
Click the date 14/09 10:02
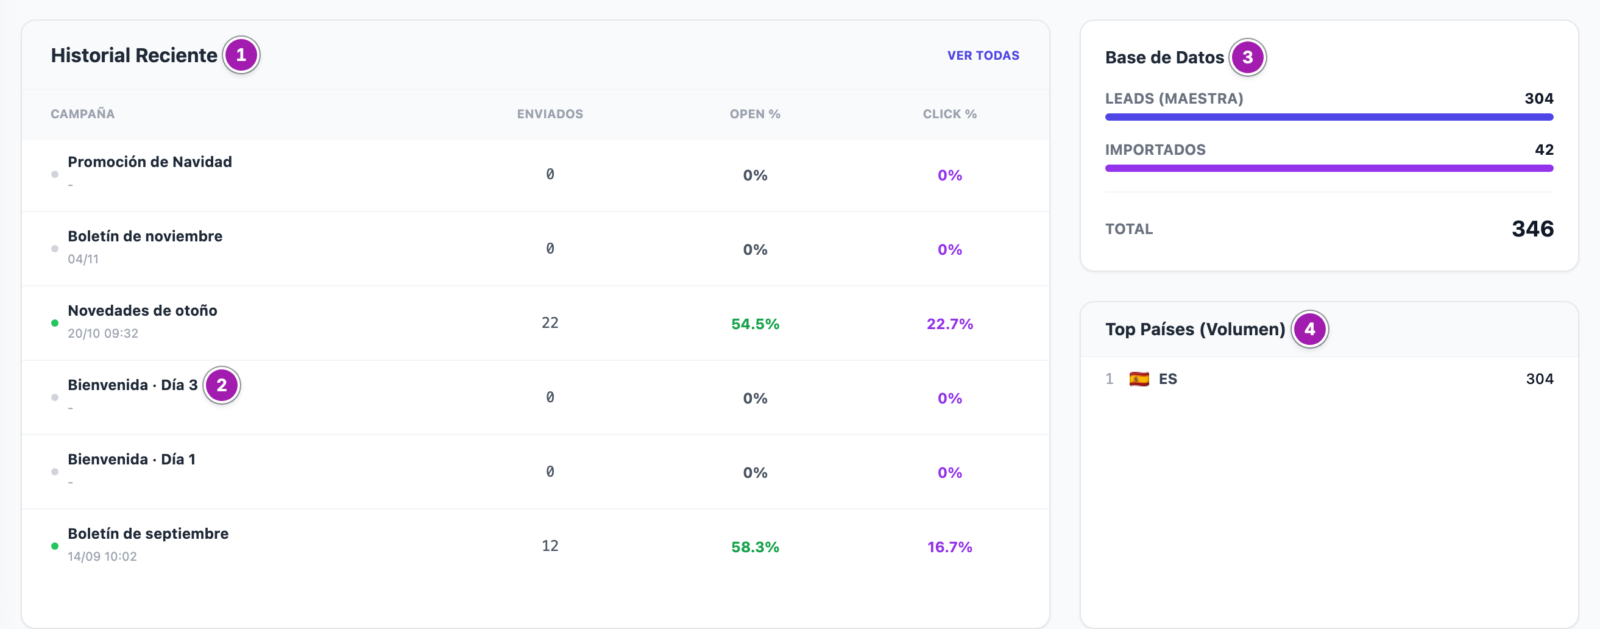pyautogui.click(x=102, y=556)
